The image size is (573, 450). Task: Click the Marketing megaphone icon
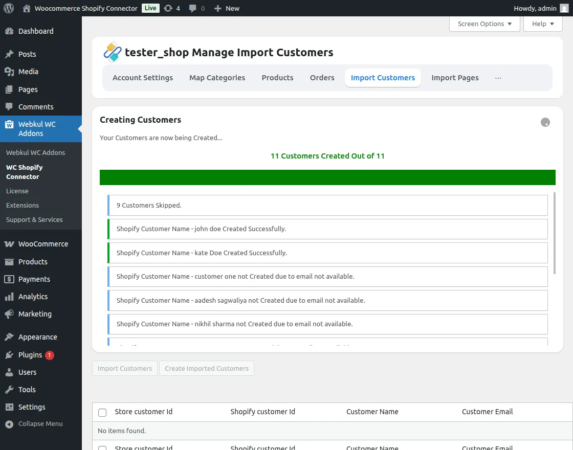(x=9, y=314)
